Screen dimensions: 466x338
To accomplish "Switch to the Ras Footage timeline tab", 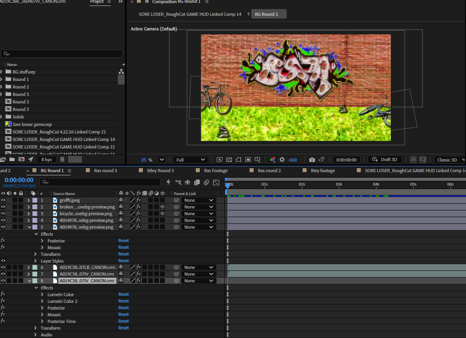I will point(216,170).
